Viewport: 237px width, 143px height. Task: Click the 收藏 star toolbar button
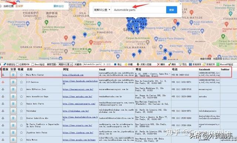128,64
